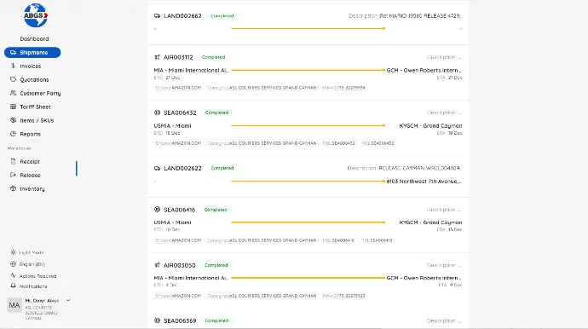Select Inventory under Warehouse
This screenshot has height=329, width=588.
(32, 188)
